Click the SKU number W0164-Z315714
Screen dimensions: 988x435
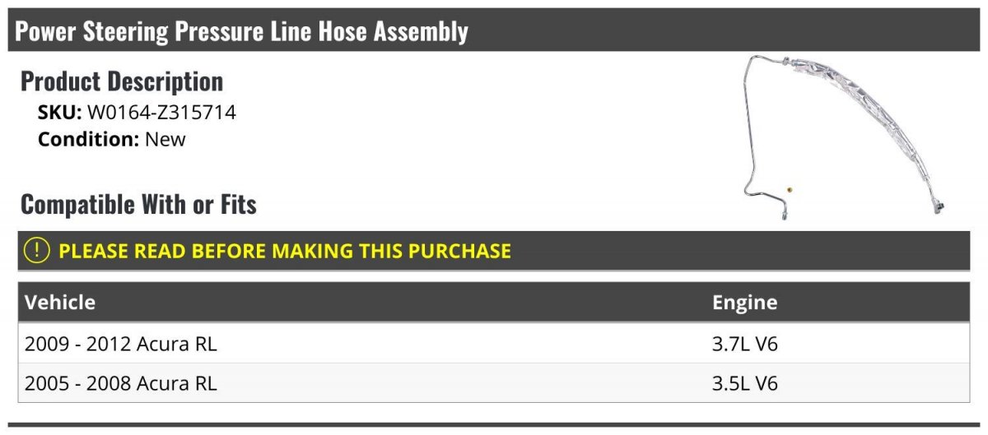pyautogui.click(x=161, y=113)
